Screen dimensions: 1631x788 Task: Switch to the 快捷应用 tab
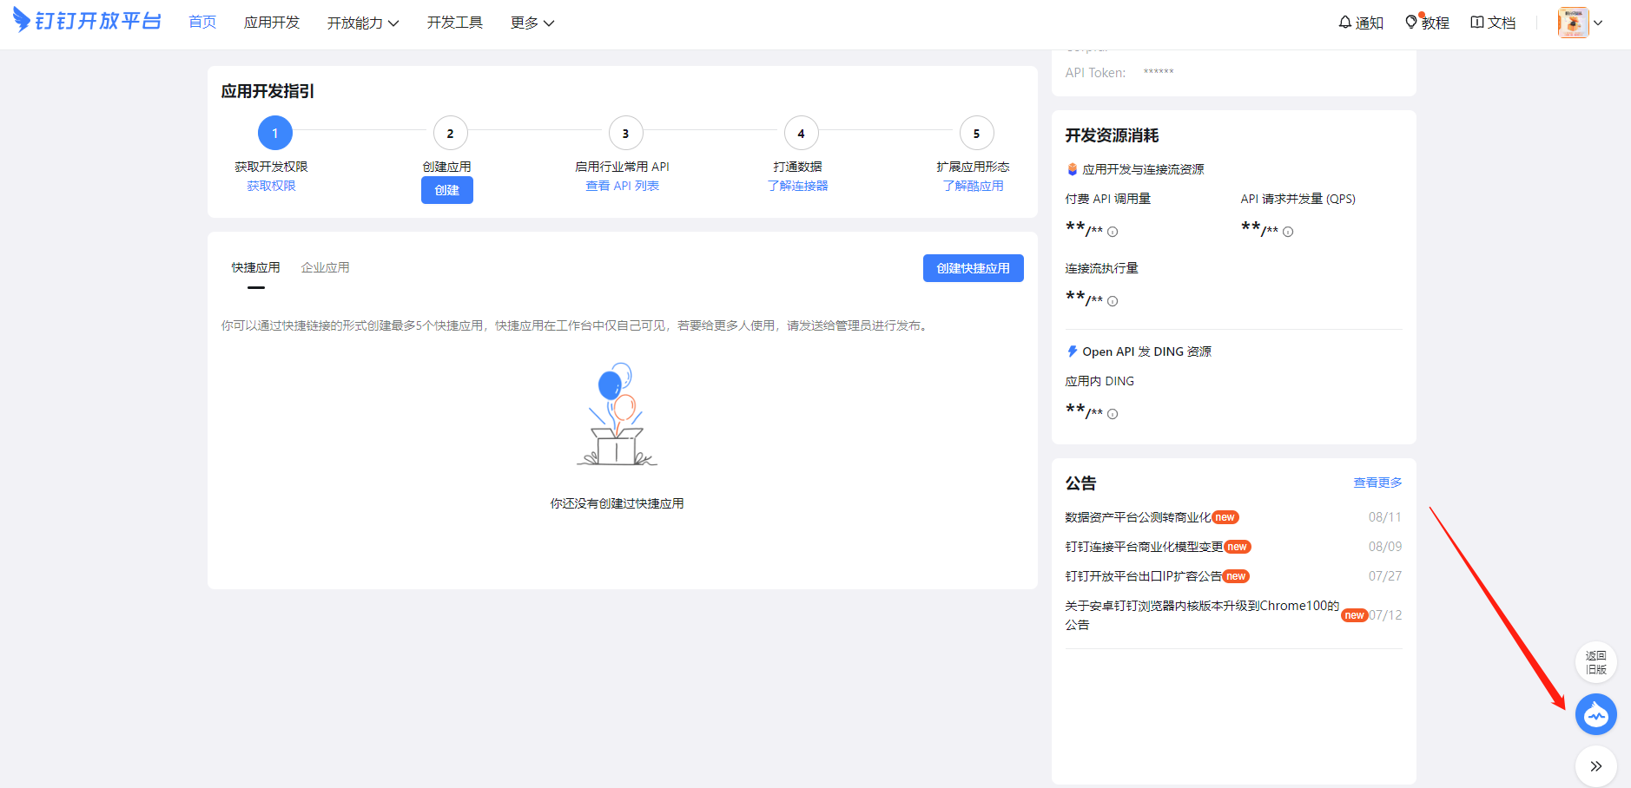pyautogui.click(x=255, y=268)
